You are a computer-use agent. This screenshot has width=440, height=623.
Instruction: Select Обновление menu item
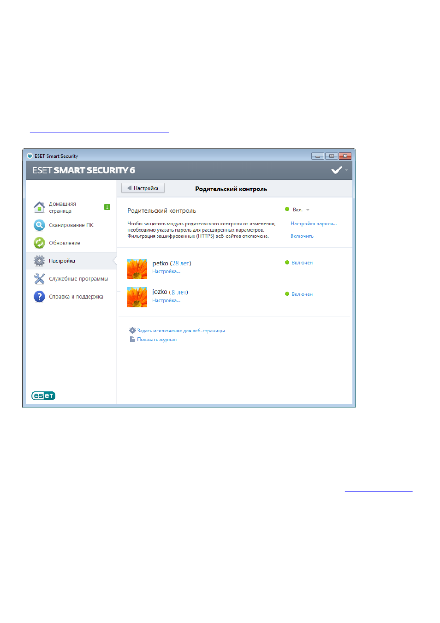click(71, 243)
